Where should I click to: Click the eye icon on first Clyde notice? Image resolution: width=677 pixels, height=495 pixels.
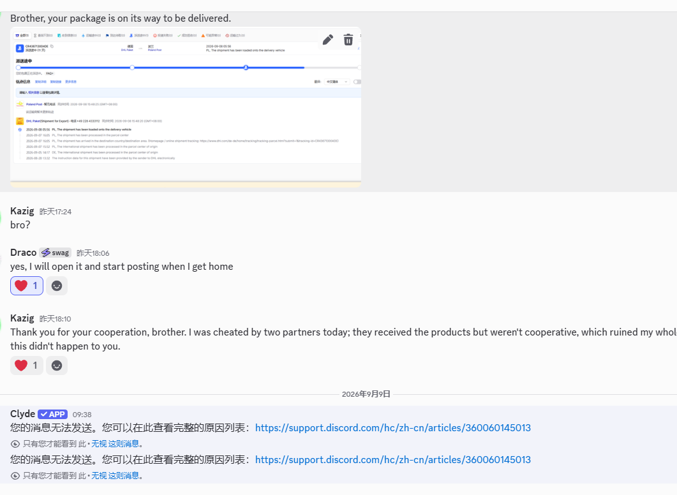(x=15, y=444)
